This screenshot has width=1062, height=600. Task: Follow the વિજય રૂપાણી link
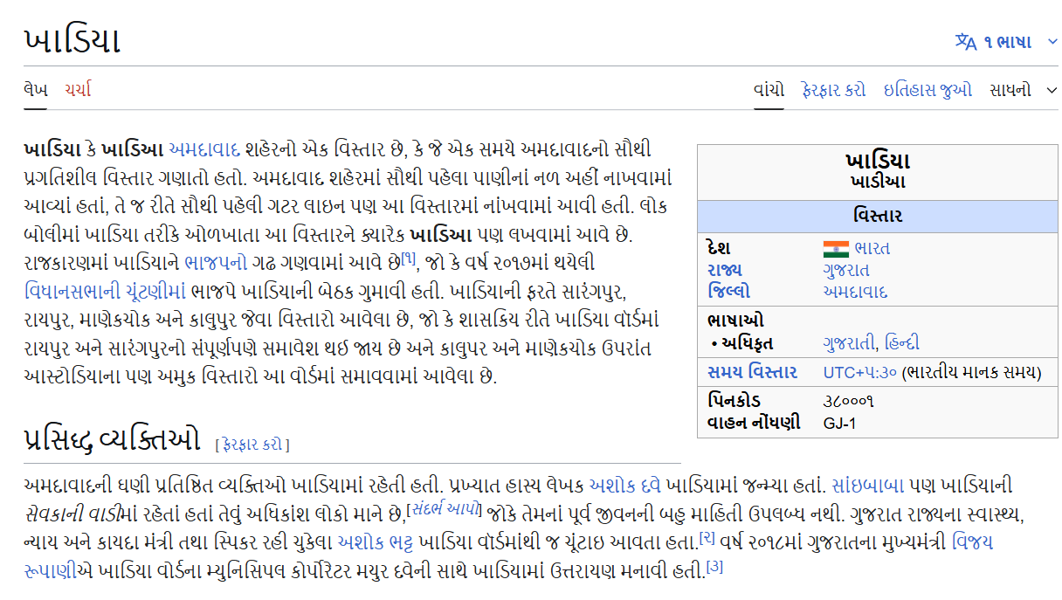(x=972, y=542)
